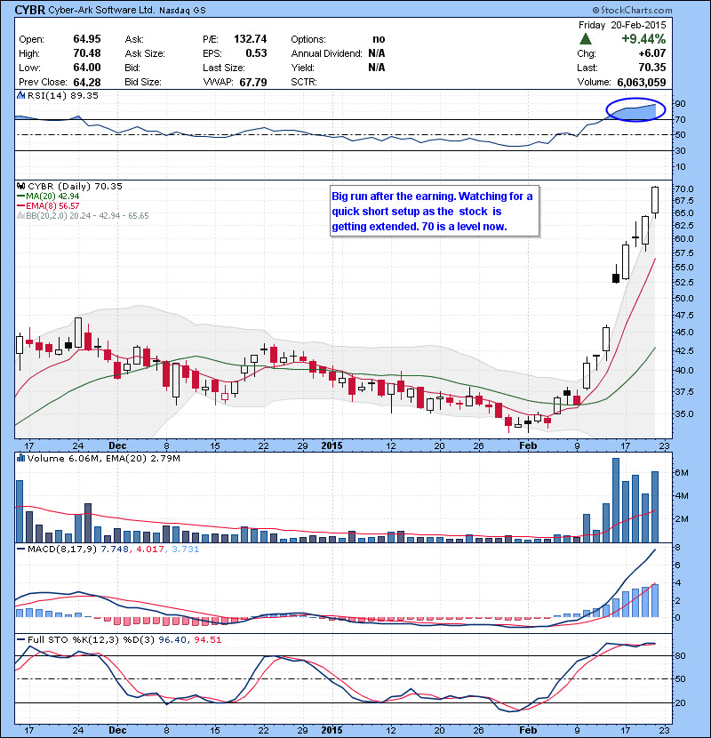Click the Chg value +6.07
The image size is (711, 738).
652,53
